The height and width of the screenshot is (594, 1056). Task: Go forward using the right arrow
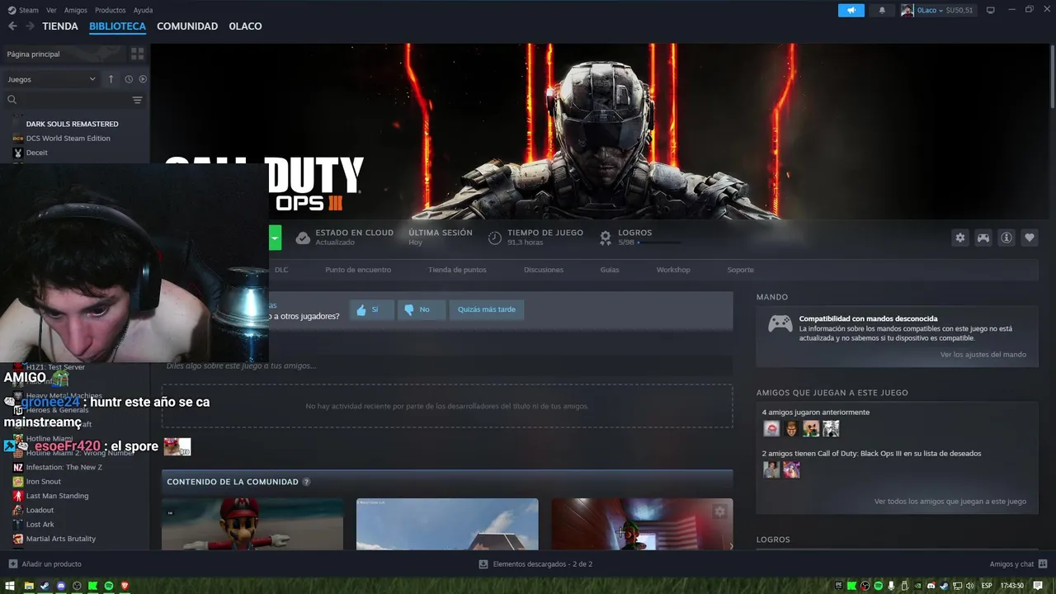coord(30,26)
